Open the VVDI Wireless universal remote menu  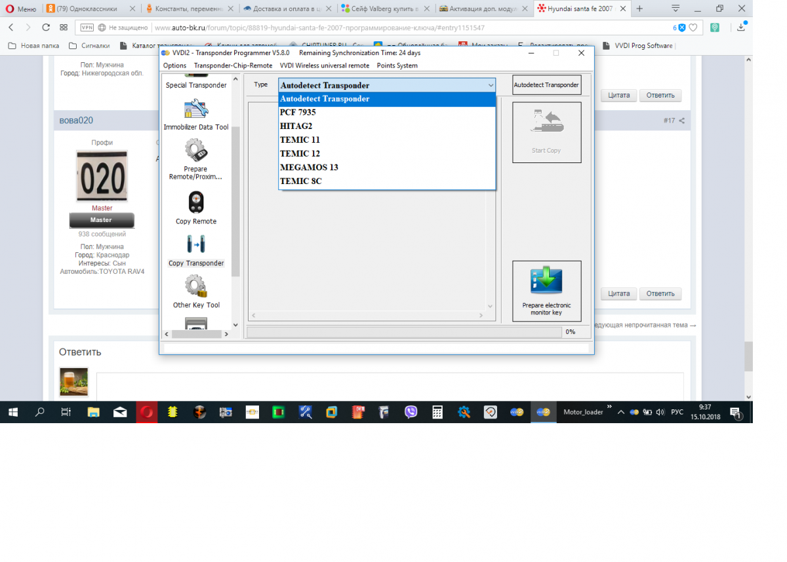[x=324, y=66]
